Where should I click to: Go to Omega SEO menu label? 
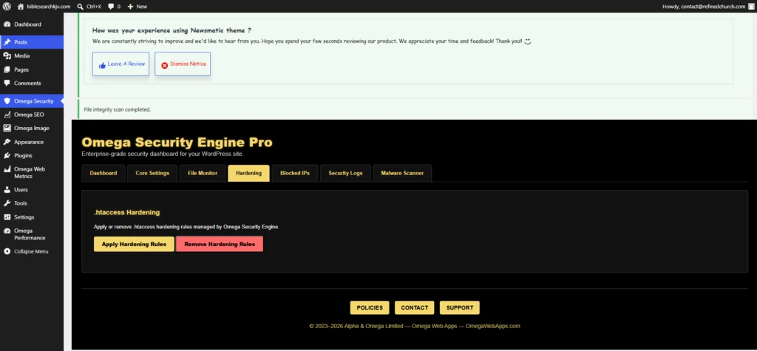(x=29, y=115)
